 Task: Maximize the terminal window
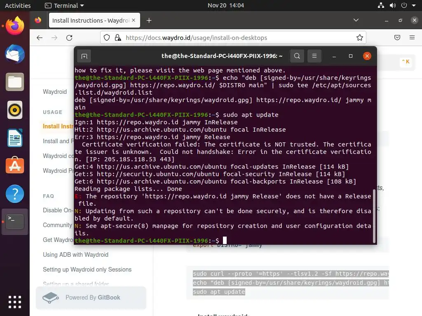pyautogui.click(x=350, y=56)
